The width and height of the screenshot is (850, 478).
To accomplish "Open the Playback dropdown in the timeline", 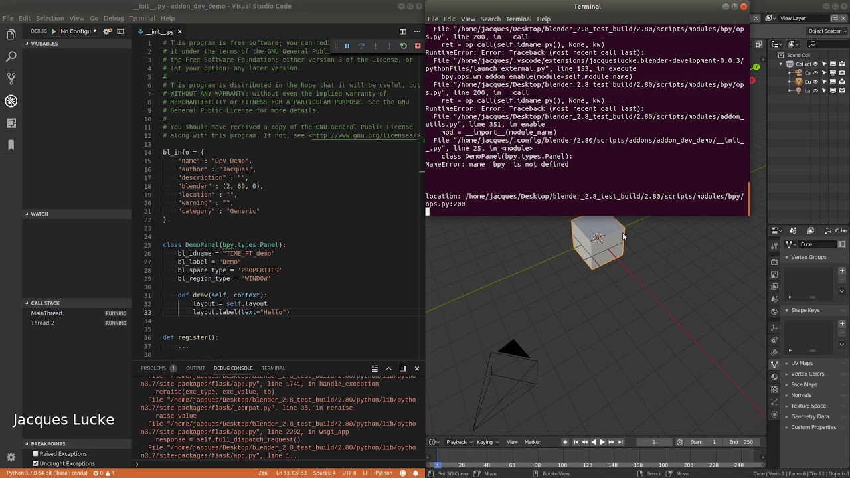I will coord(459,442).
